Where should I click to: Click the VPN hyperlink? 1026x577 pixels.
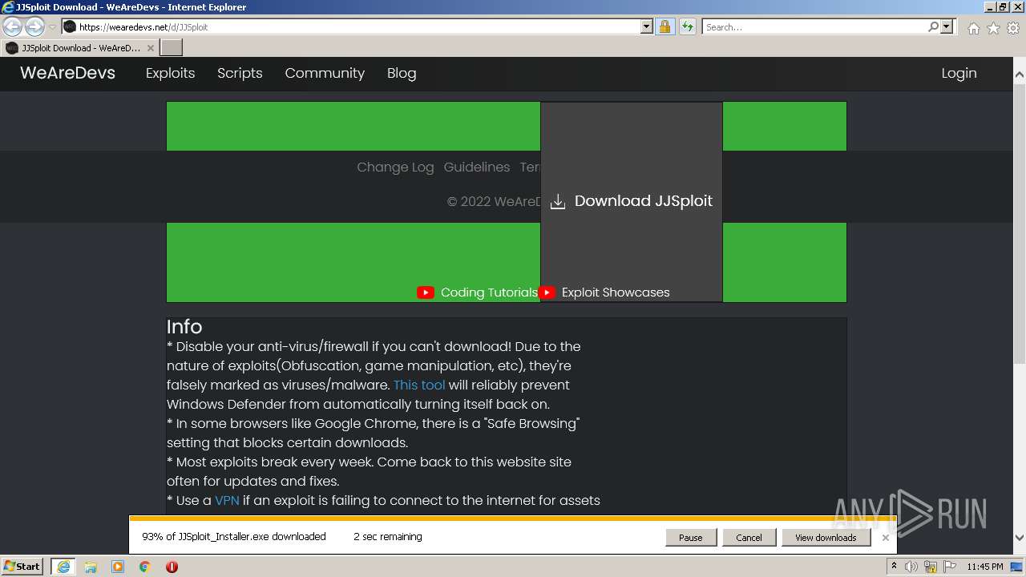point(227,500)
